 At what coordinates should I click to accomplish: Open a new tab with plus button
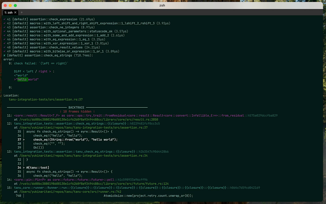[22, 12]
